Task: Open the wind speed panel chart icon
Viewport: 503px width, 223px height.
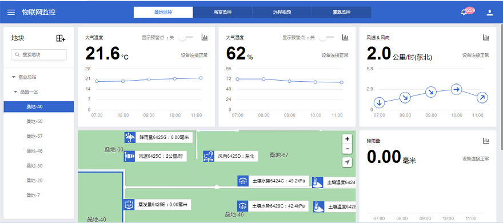Action: (486, 37)
